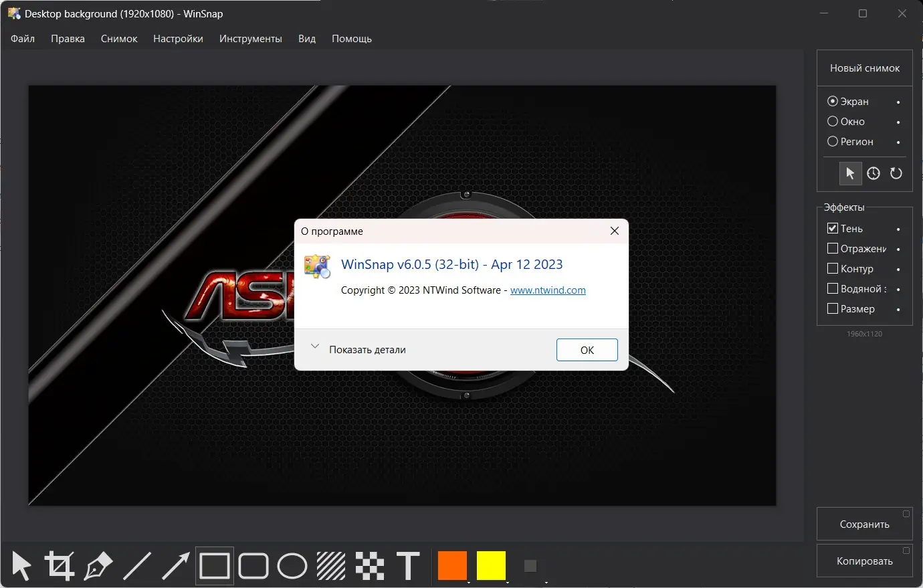Toggle the small box on Копировать button
Viewport: 923px width, 588px height.
click(906, 551)
